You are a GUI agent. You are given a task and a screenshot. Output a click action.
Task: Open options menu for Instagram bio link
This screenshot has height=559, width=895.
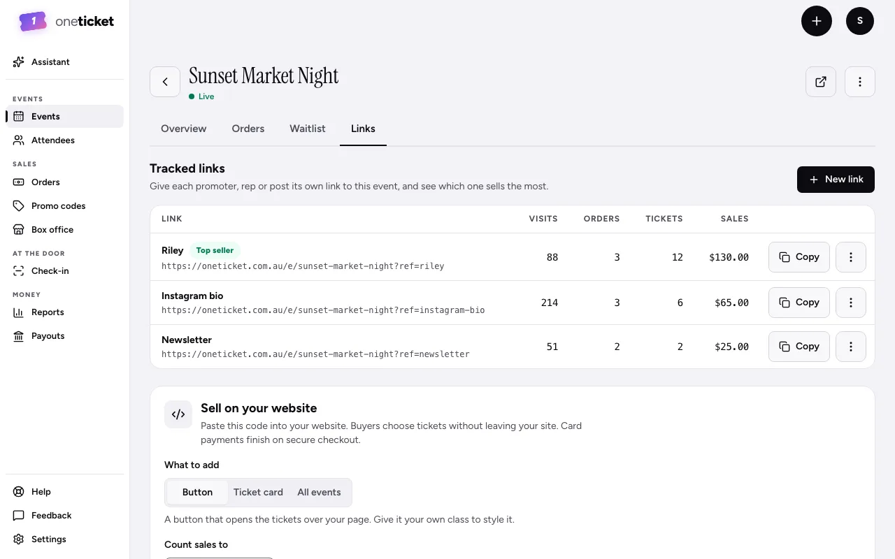click(x=851, y=303)
